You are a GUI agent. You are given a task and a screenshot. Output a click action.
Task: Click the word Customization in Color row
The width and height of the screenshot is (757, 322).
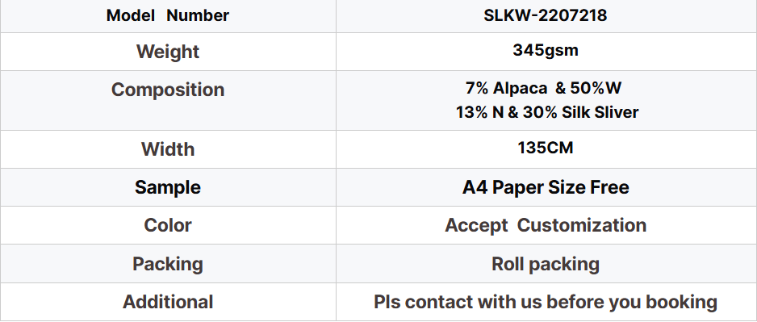point(582,225)
